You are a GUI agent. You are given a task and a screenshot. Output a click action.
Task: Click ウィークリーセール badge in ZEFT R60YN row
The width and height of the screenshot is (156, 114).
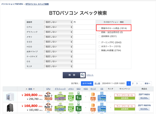pyautogui.click(x=125, y=106)
